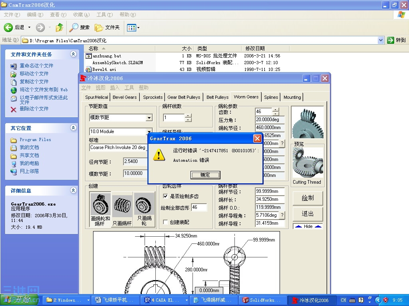409x306 pixels.
Task: Choose 'Move this file' task icon
Action: tap(14, 74)
